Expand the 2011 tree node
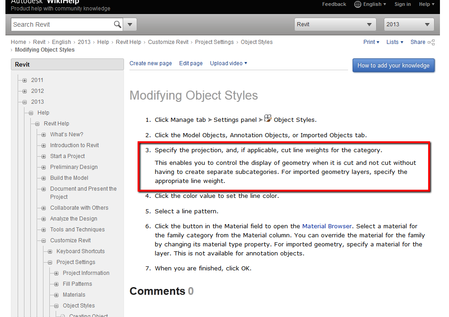The image size is (449, 317). point(24,80)
